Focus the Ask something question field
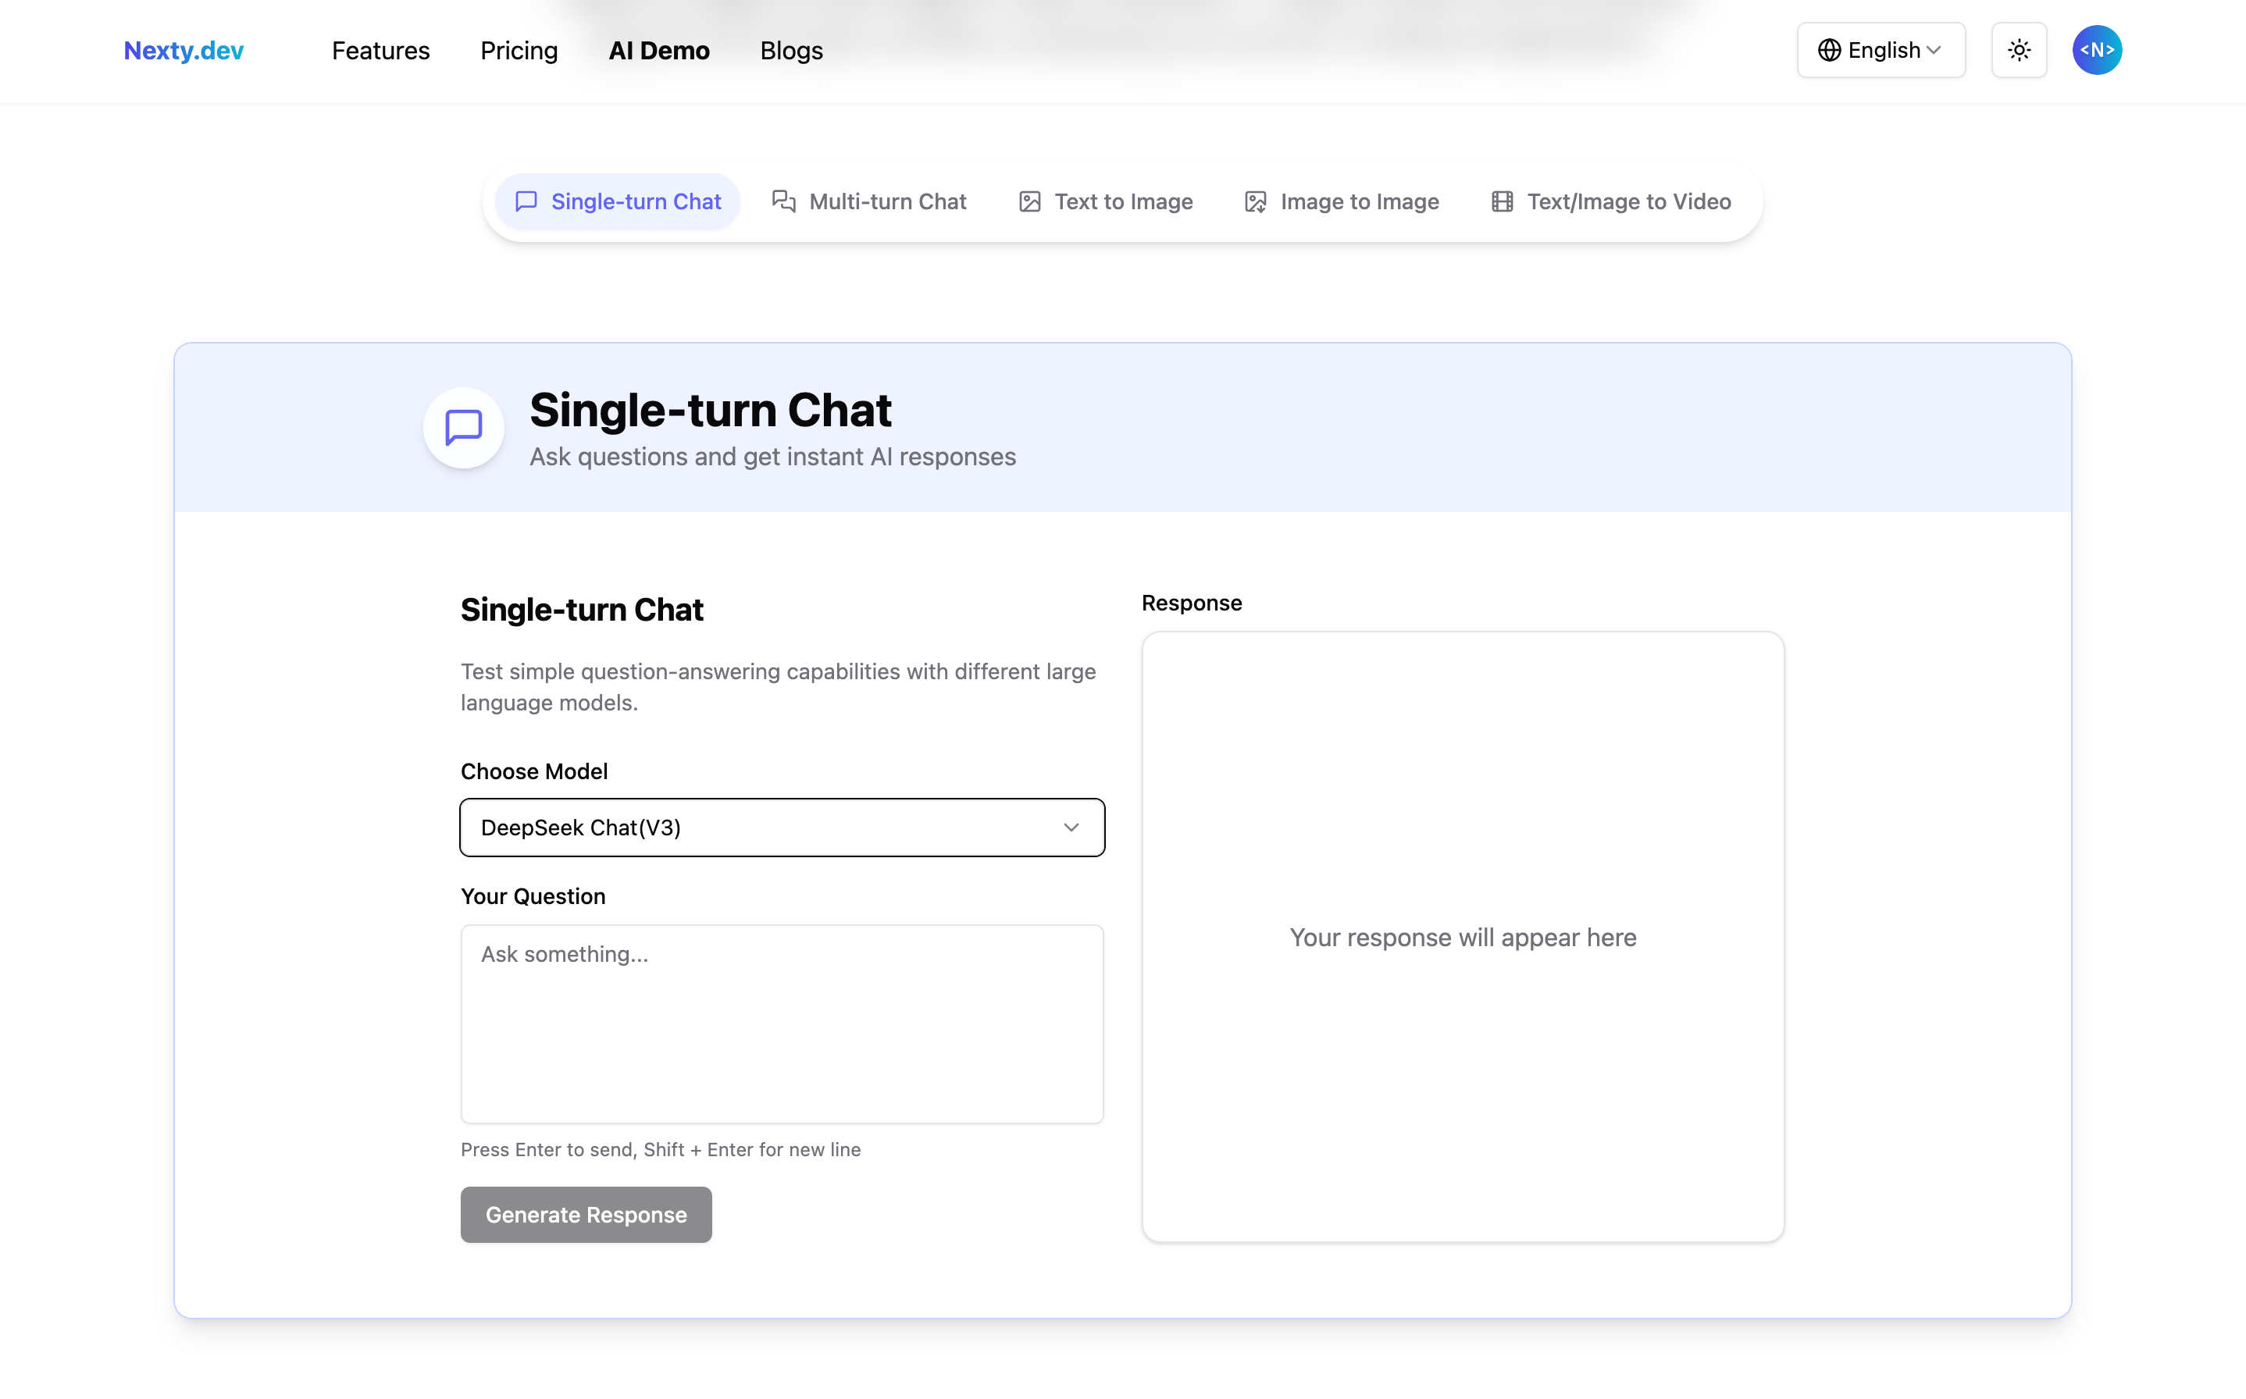 click(782, 1023)
